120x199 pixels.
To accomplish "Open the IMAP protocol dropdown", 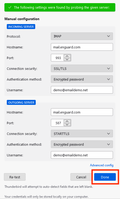I will click(82, 36).
